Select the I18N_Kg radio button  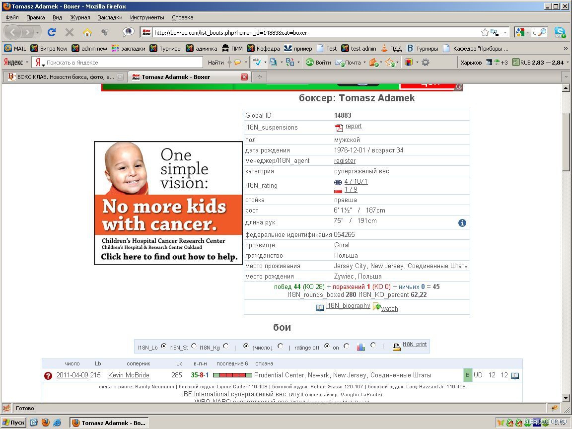(x=226, y=346)
